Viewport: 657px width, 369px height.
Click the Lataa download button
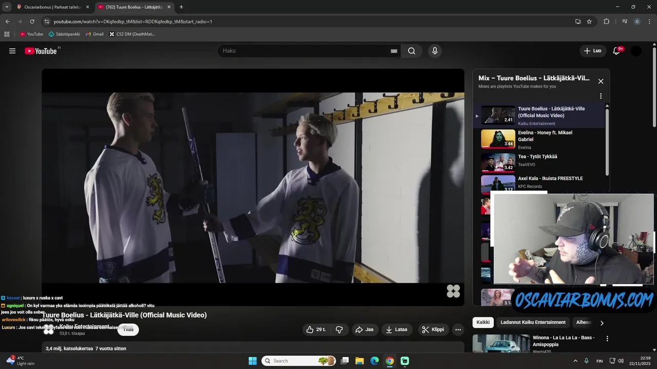[x=396, y=330]
